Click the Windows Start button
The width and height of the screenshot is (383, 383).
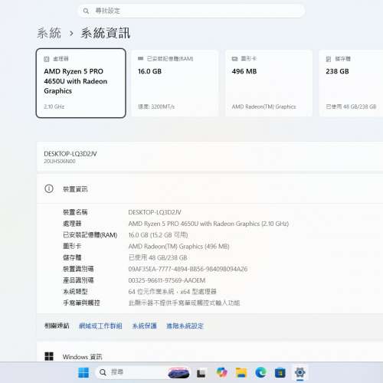[83, 373]
